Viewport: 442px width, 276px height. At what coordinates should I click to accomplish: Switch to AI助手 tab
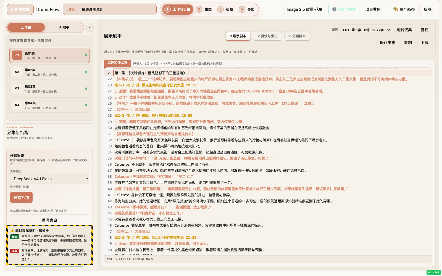click(64, 27)
